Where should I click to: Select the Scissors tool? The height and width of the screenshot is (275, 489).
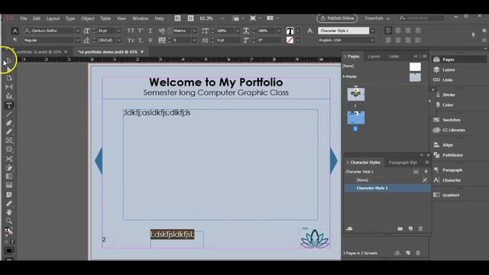(x=9, y=159)
